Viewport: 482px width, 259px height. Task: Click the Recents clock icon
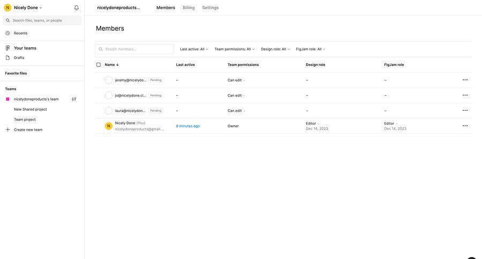7,33
